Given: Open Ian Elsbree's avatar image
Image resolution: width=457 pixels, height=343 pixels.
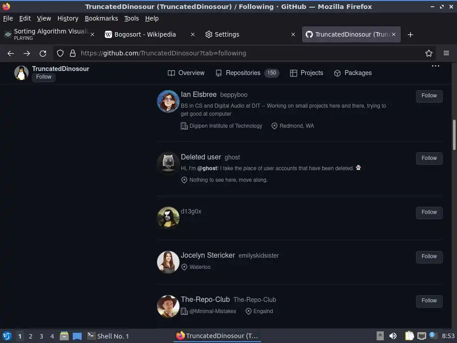Looking at the screenshot, I should pyautogui.click(x=168, y=101).
